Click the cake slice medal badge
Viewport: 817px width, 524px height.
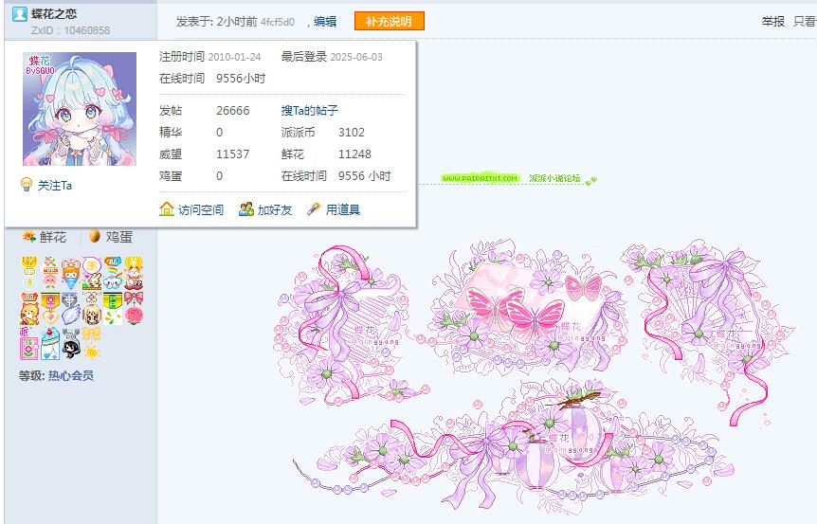click(50, 343)
